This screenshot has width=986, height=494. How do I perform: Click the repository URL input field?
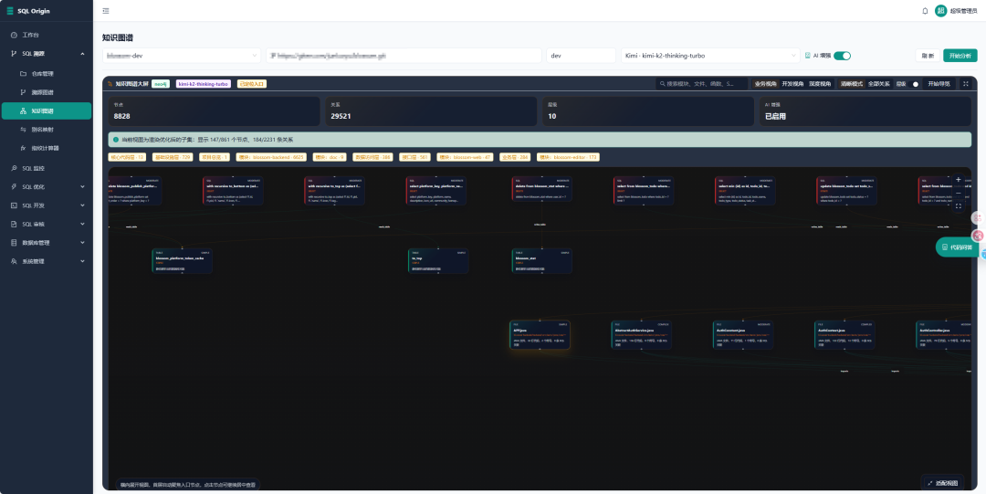[x=404, y=56]
